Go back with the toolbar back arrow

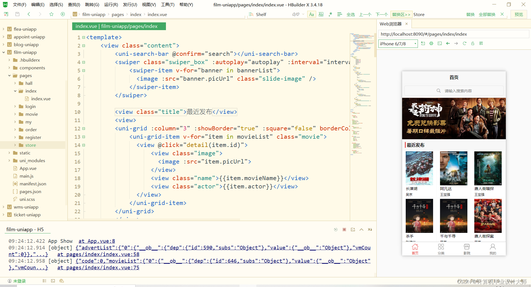[x=29, y=14]
